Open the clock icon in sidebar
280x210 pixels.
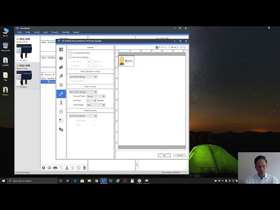[x=61, y=112]
